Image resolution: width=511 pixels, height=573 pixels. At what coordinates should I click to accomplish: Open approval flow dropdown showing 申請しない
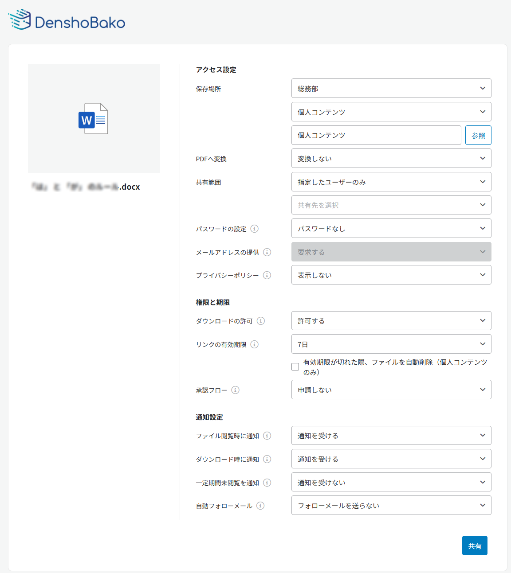click(x=391, y=390)
